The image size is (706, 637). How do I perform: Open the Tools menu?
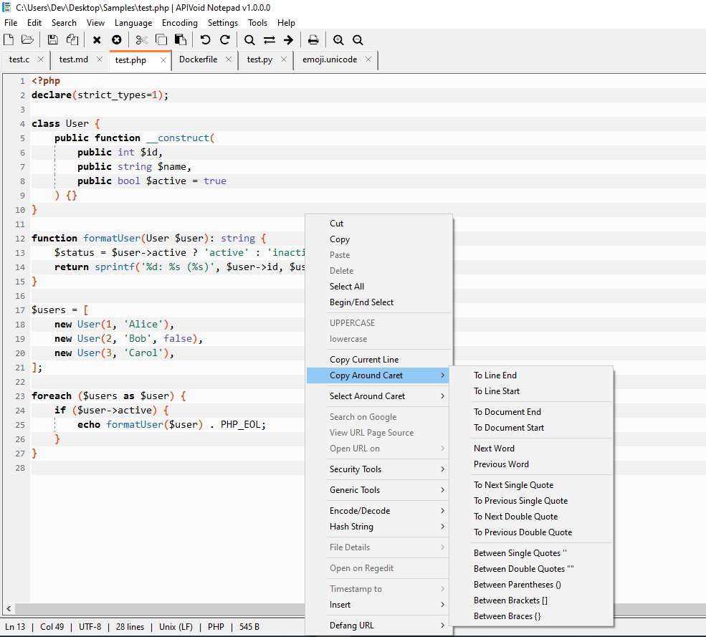coord(257,23)
